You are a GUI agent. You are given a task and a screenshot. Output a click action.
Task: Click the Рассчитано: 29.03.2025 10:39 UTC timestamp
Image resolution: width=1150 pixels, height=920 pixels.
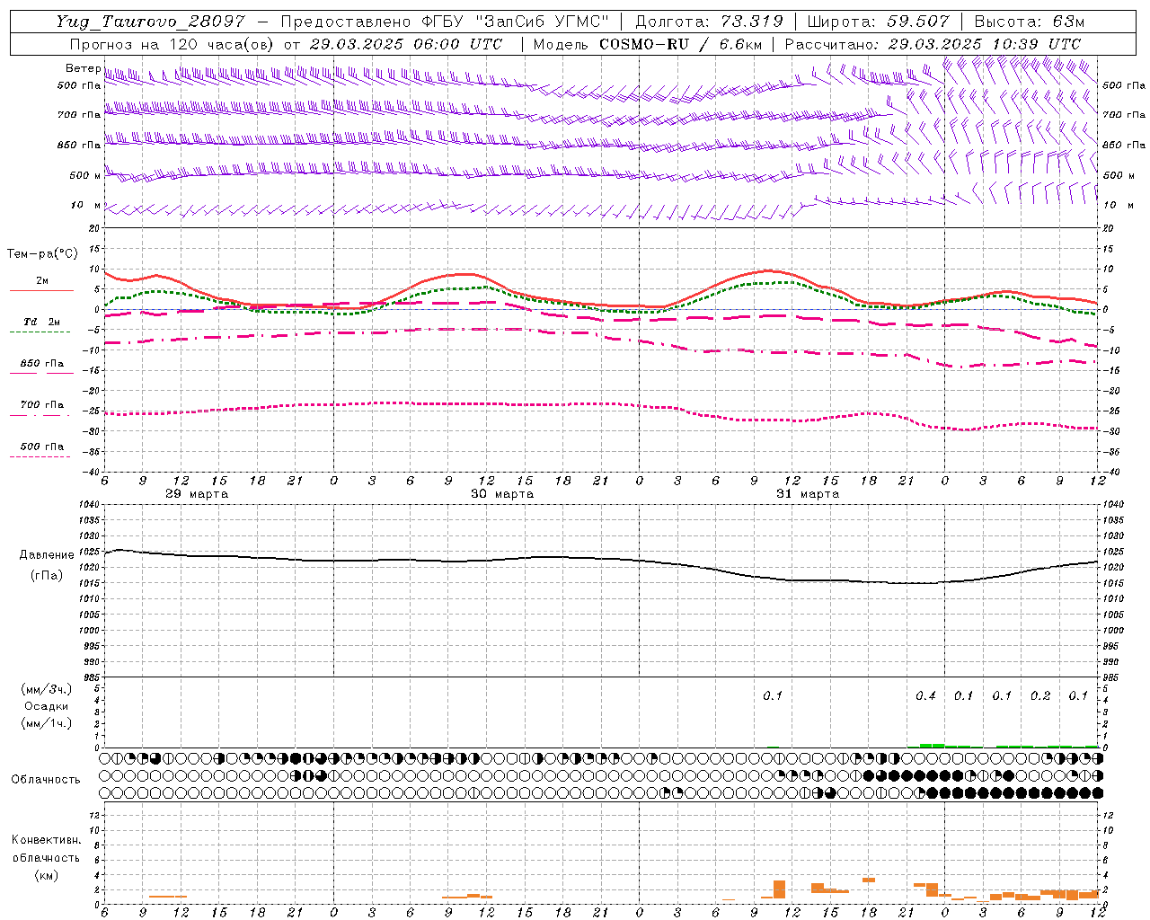pos(933,44)
